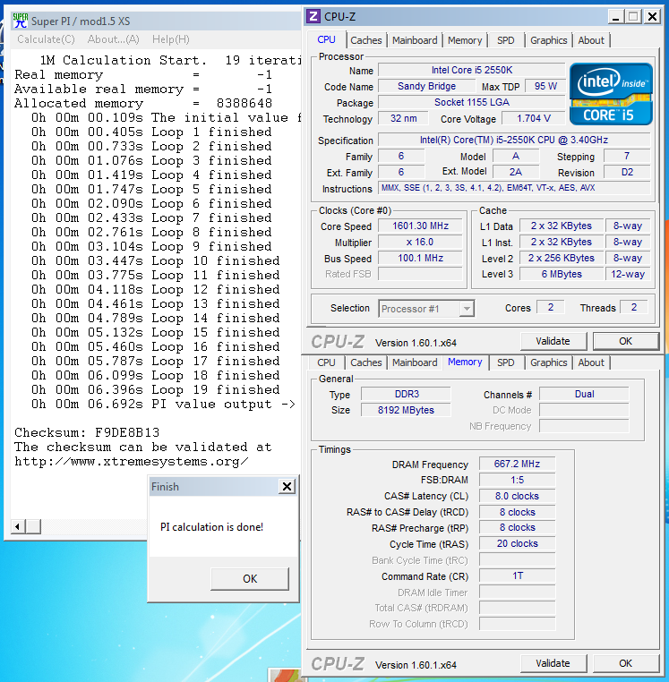
Task: Click the FSB:DRAM ratio value 1:5
Action: 517,481
